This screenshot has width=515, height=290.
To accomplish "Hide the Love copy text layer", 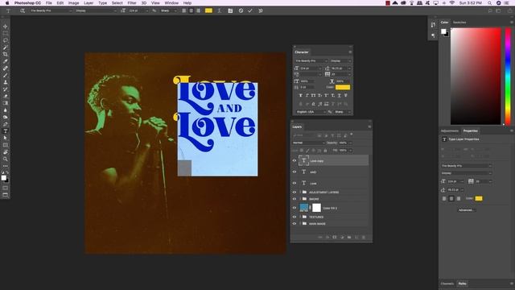I will coord(295,161).
